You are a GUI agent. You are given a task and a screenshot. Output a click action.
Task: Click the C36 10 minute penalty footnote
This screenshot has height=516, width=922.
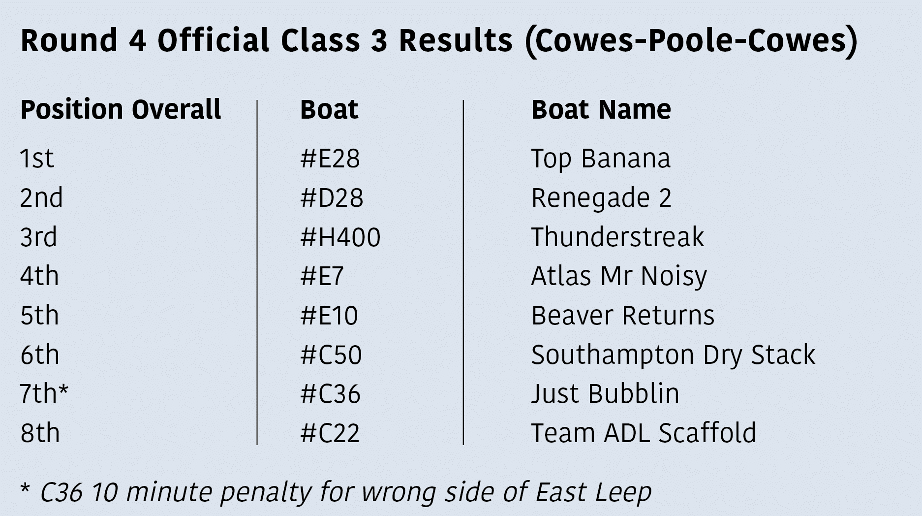[x=336, y=492]
